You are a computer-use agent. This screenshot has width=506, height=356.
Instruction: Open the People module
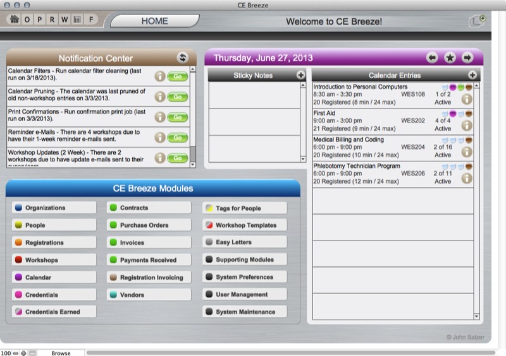coord(54,225)
